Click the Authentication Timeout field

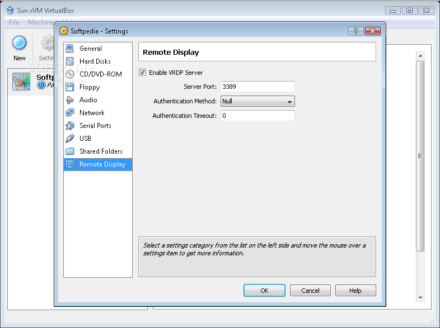tap(258, 116)
